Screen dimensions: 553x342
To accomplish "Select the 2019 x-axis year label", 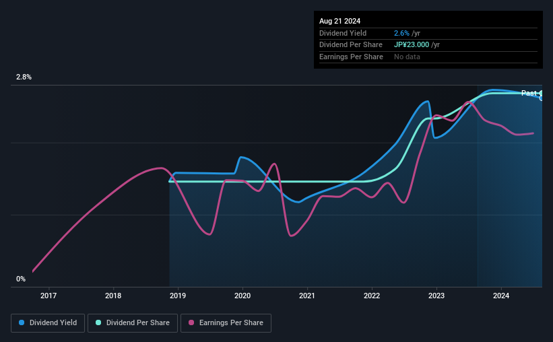I will point(178,296).
